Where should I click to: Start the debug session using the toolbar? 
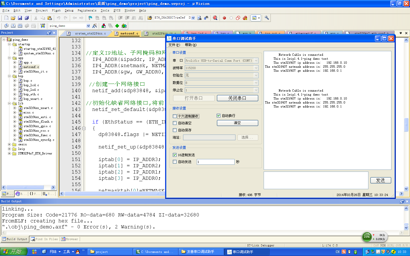[x=215, y=18]
